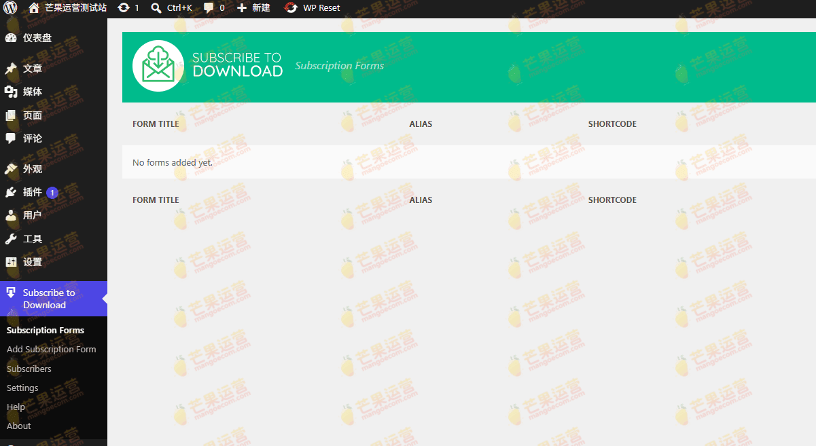816x446 pixels.
Task: Open the Settings submenu link
Action: [x=22, y=388]
